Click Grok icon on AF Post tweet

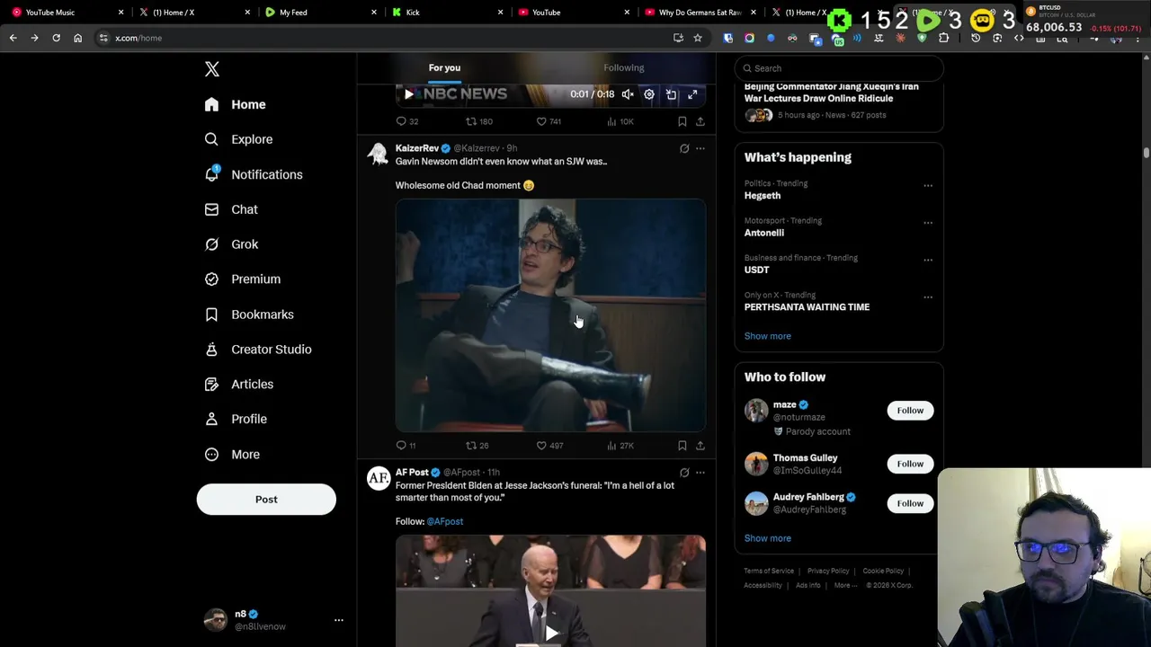point(684,473)
